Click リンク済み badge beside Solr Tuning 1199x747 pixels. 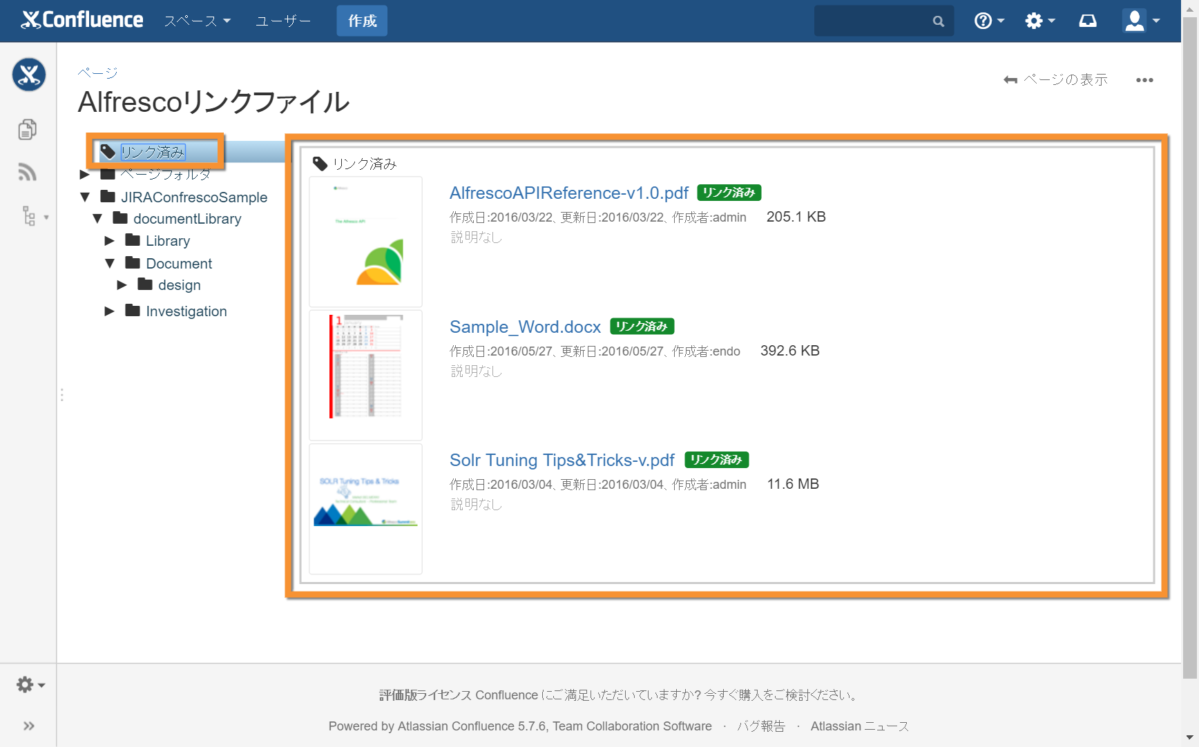coord(717,460)
